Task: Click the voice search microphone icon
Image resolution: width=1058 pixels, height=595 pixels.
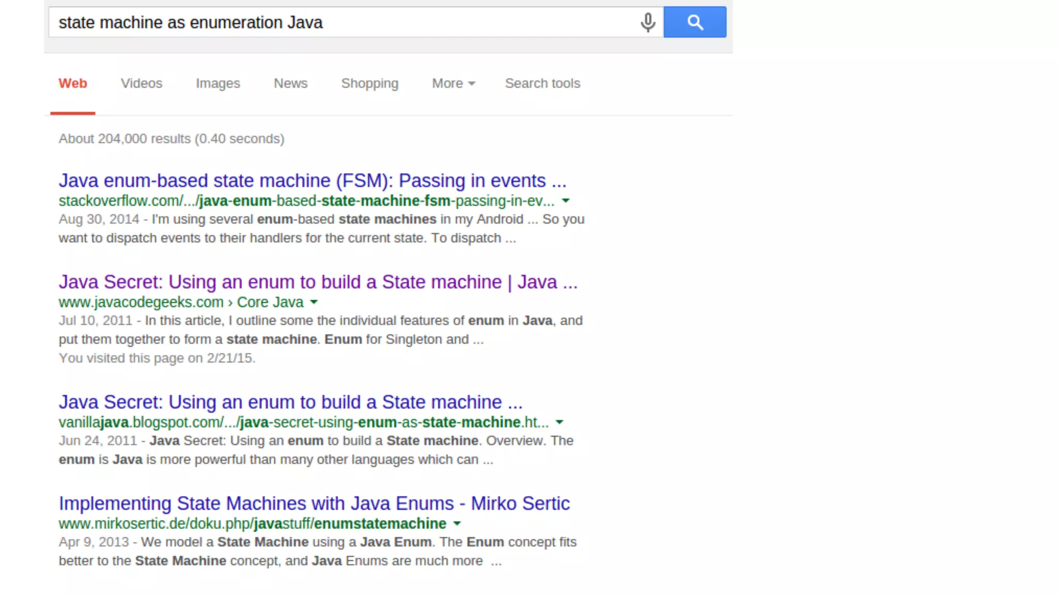Action: pos(647,22)
